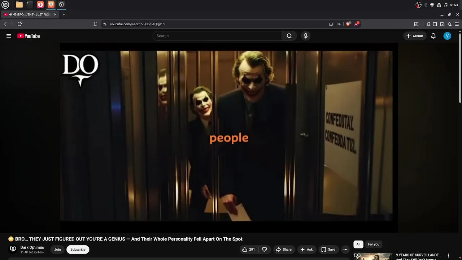Share this video
Image resolution: width=462 pixels, height=260 pixels.
coord(284,250)
